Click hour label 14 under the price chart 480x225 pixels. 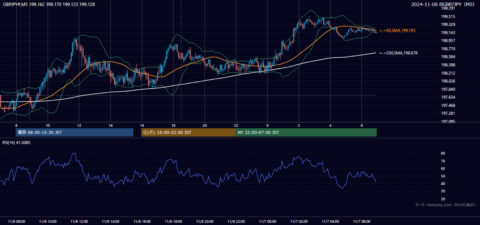coord(110,125)
